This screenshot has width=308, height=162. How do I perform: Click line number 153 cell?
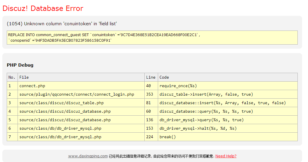coord(151,128)
